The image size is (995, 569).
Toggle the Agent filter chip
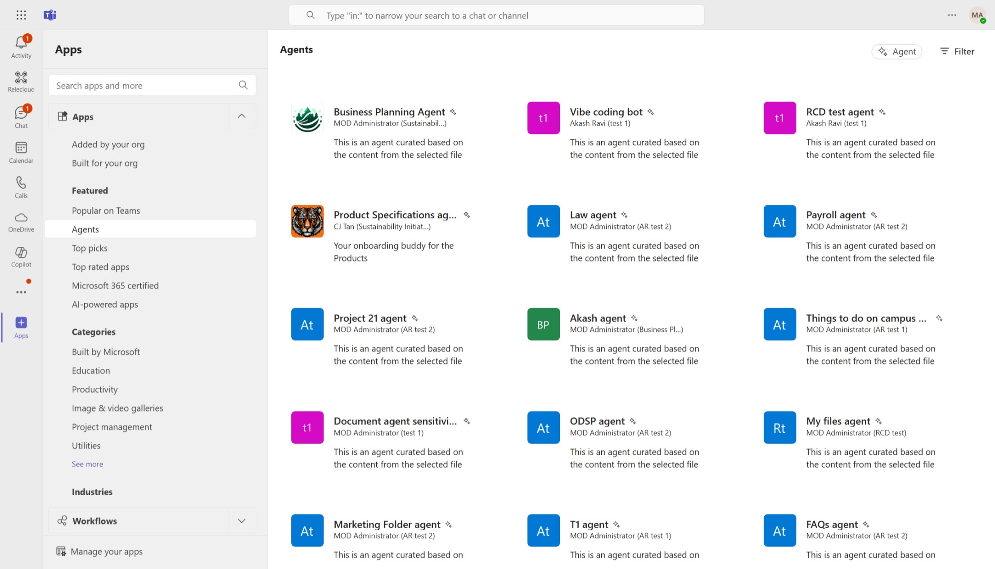coord(896,51)
